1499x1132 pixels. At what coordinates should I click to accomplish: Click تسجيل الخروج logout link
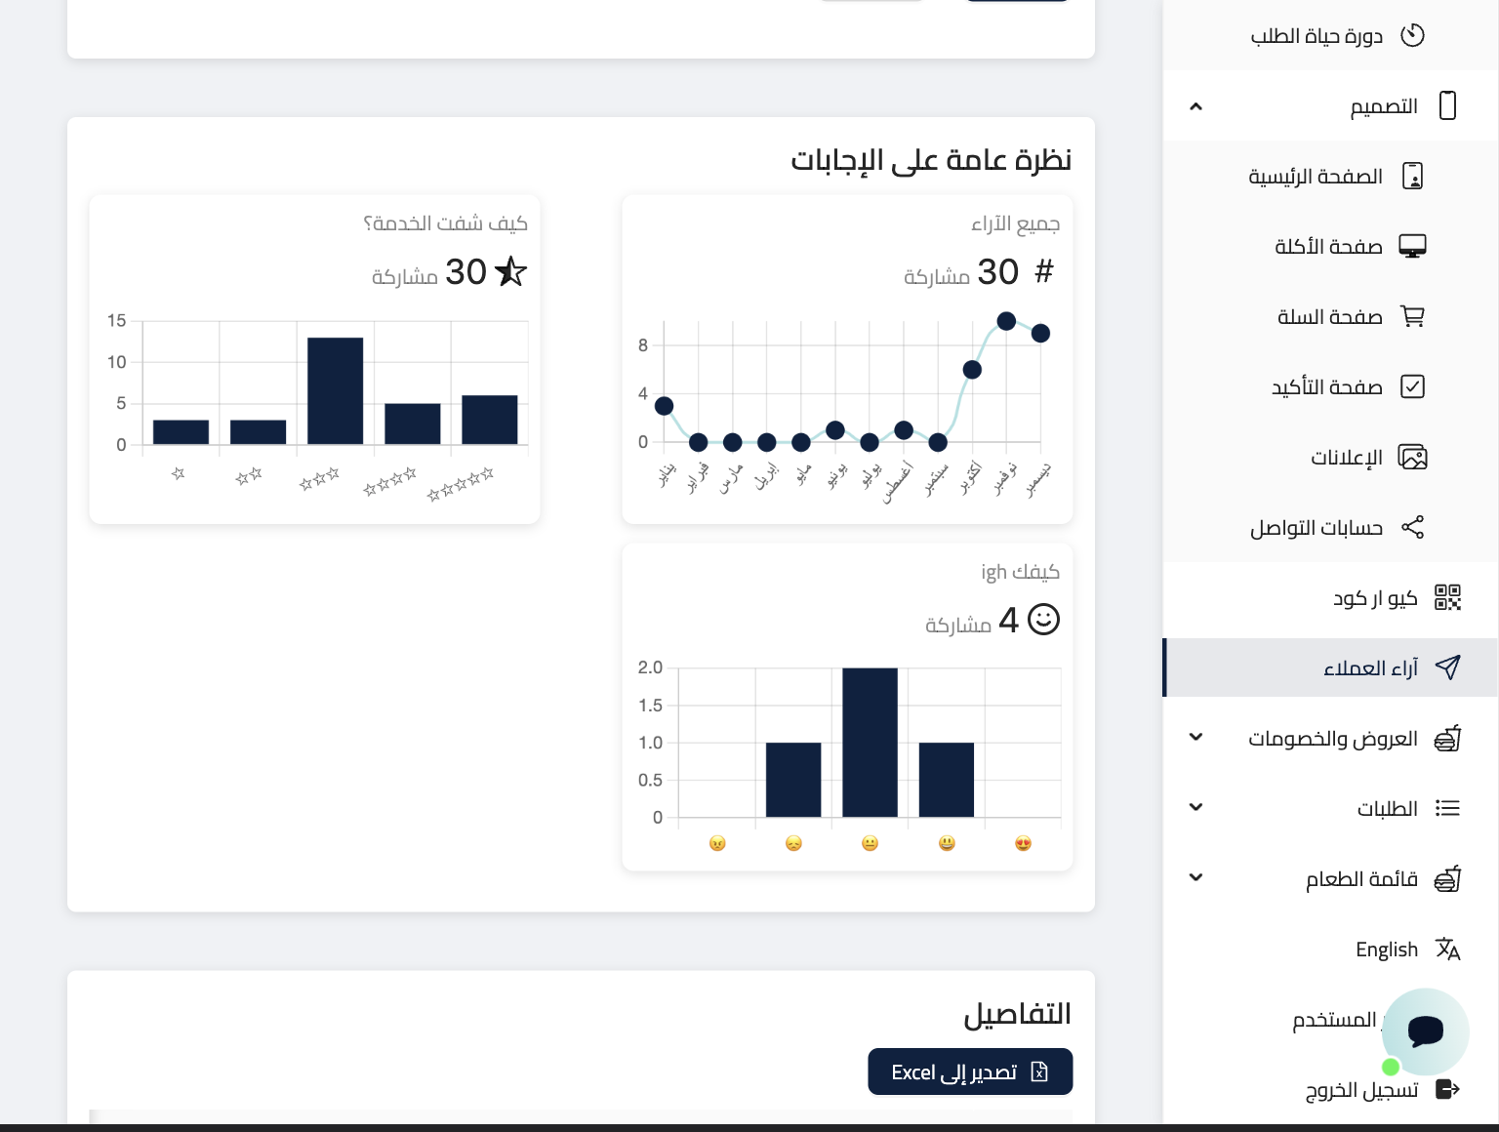(1361, 1090)
